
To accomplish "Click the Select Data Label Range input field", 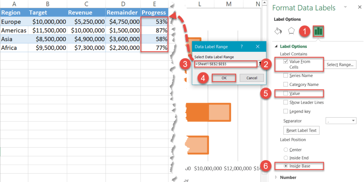I will click(x=225, y=64).
